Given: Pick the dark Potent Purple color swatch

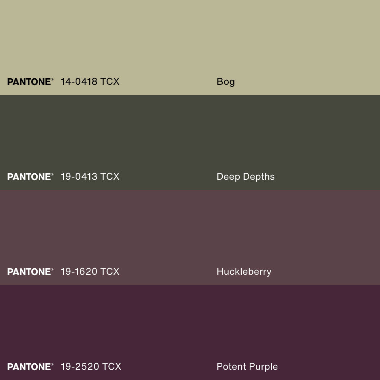Looking at the screenshot, I should [190, 323].
